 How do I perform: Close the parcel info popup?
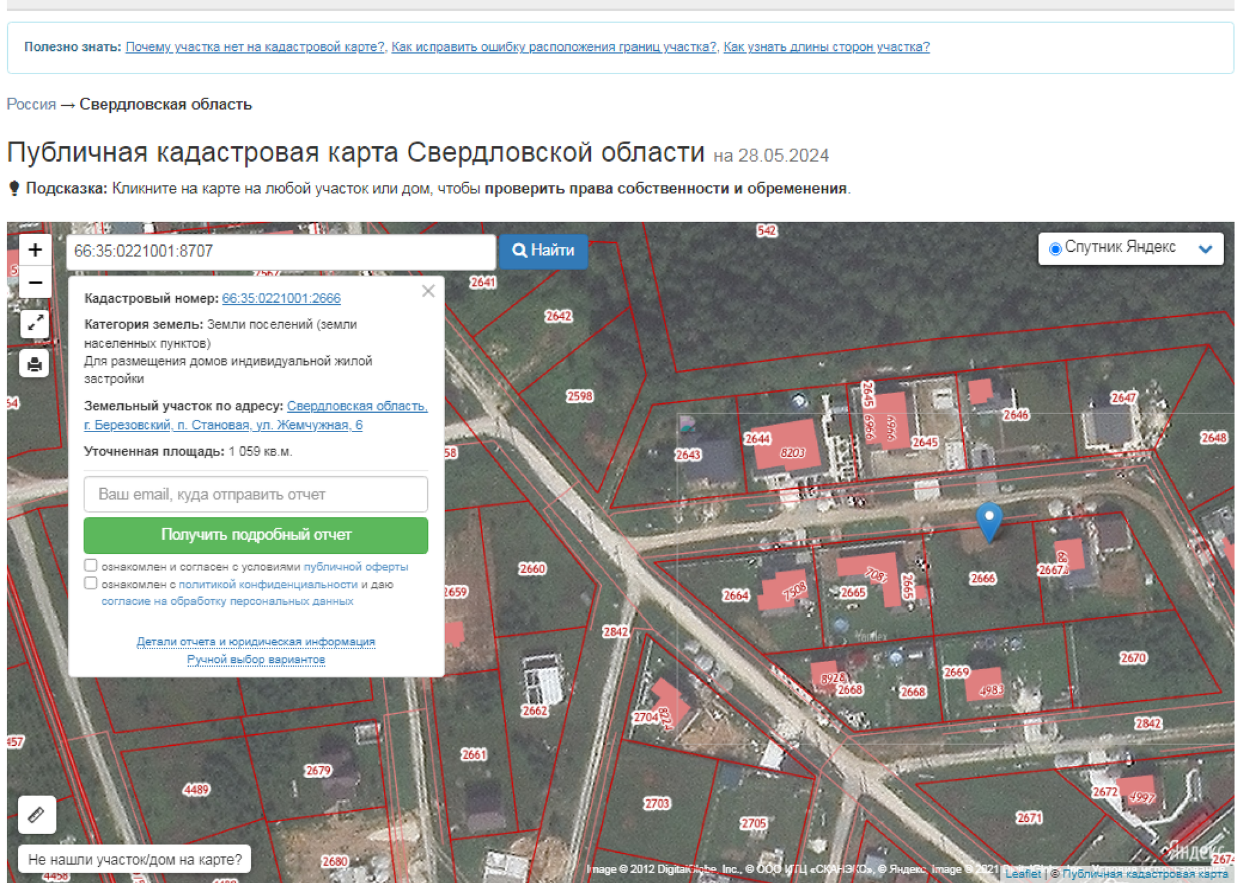click(428, 291)
